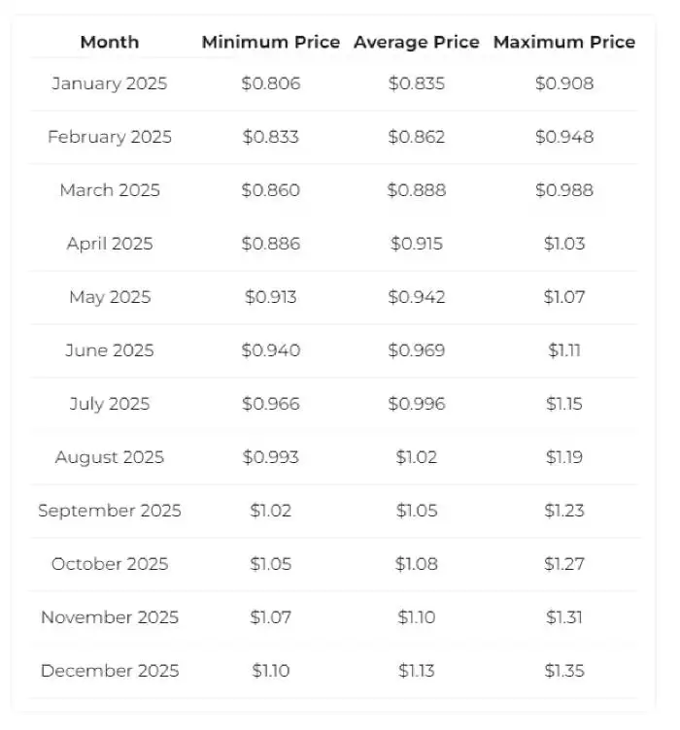This screenshot has height=730, width=680.
Task: Click September 2025 maximum price $1.23
Action: coord(564,511)
